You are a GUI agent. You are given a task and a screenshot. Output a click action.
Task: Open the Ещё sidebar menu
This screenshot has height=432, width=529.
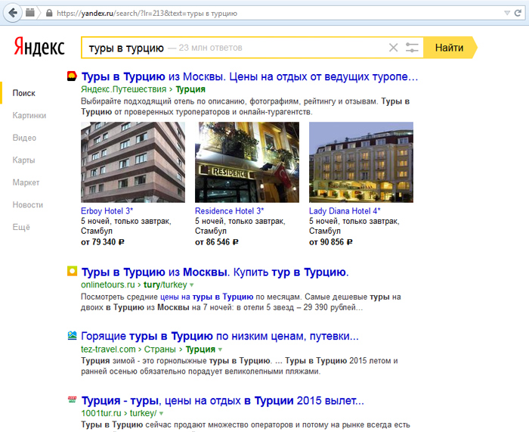pyautogui.click(x=21, y=227)
